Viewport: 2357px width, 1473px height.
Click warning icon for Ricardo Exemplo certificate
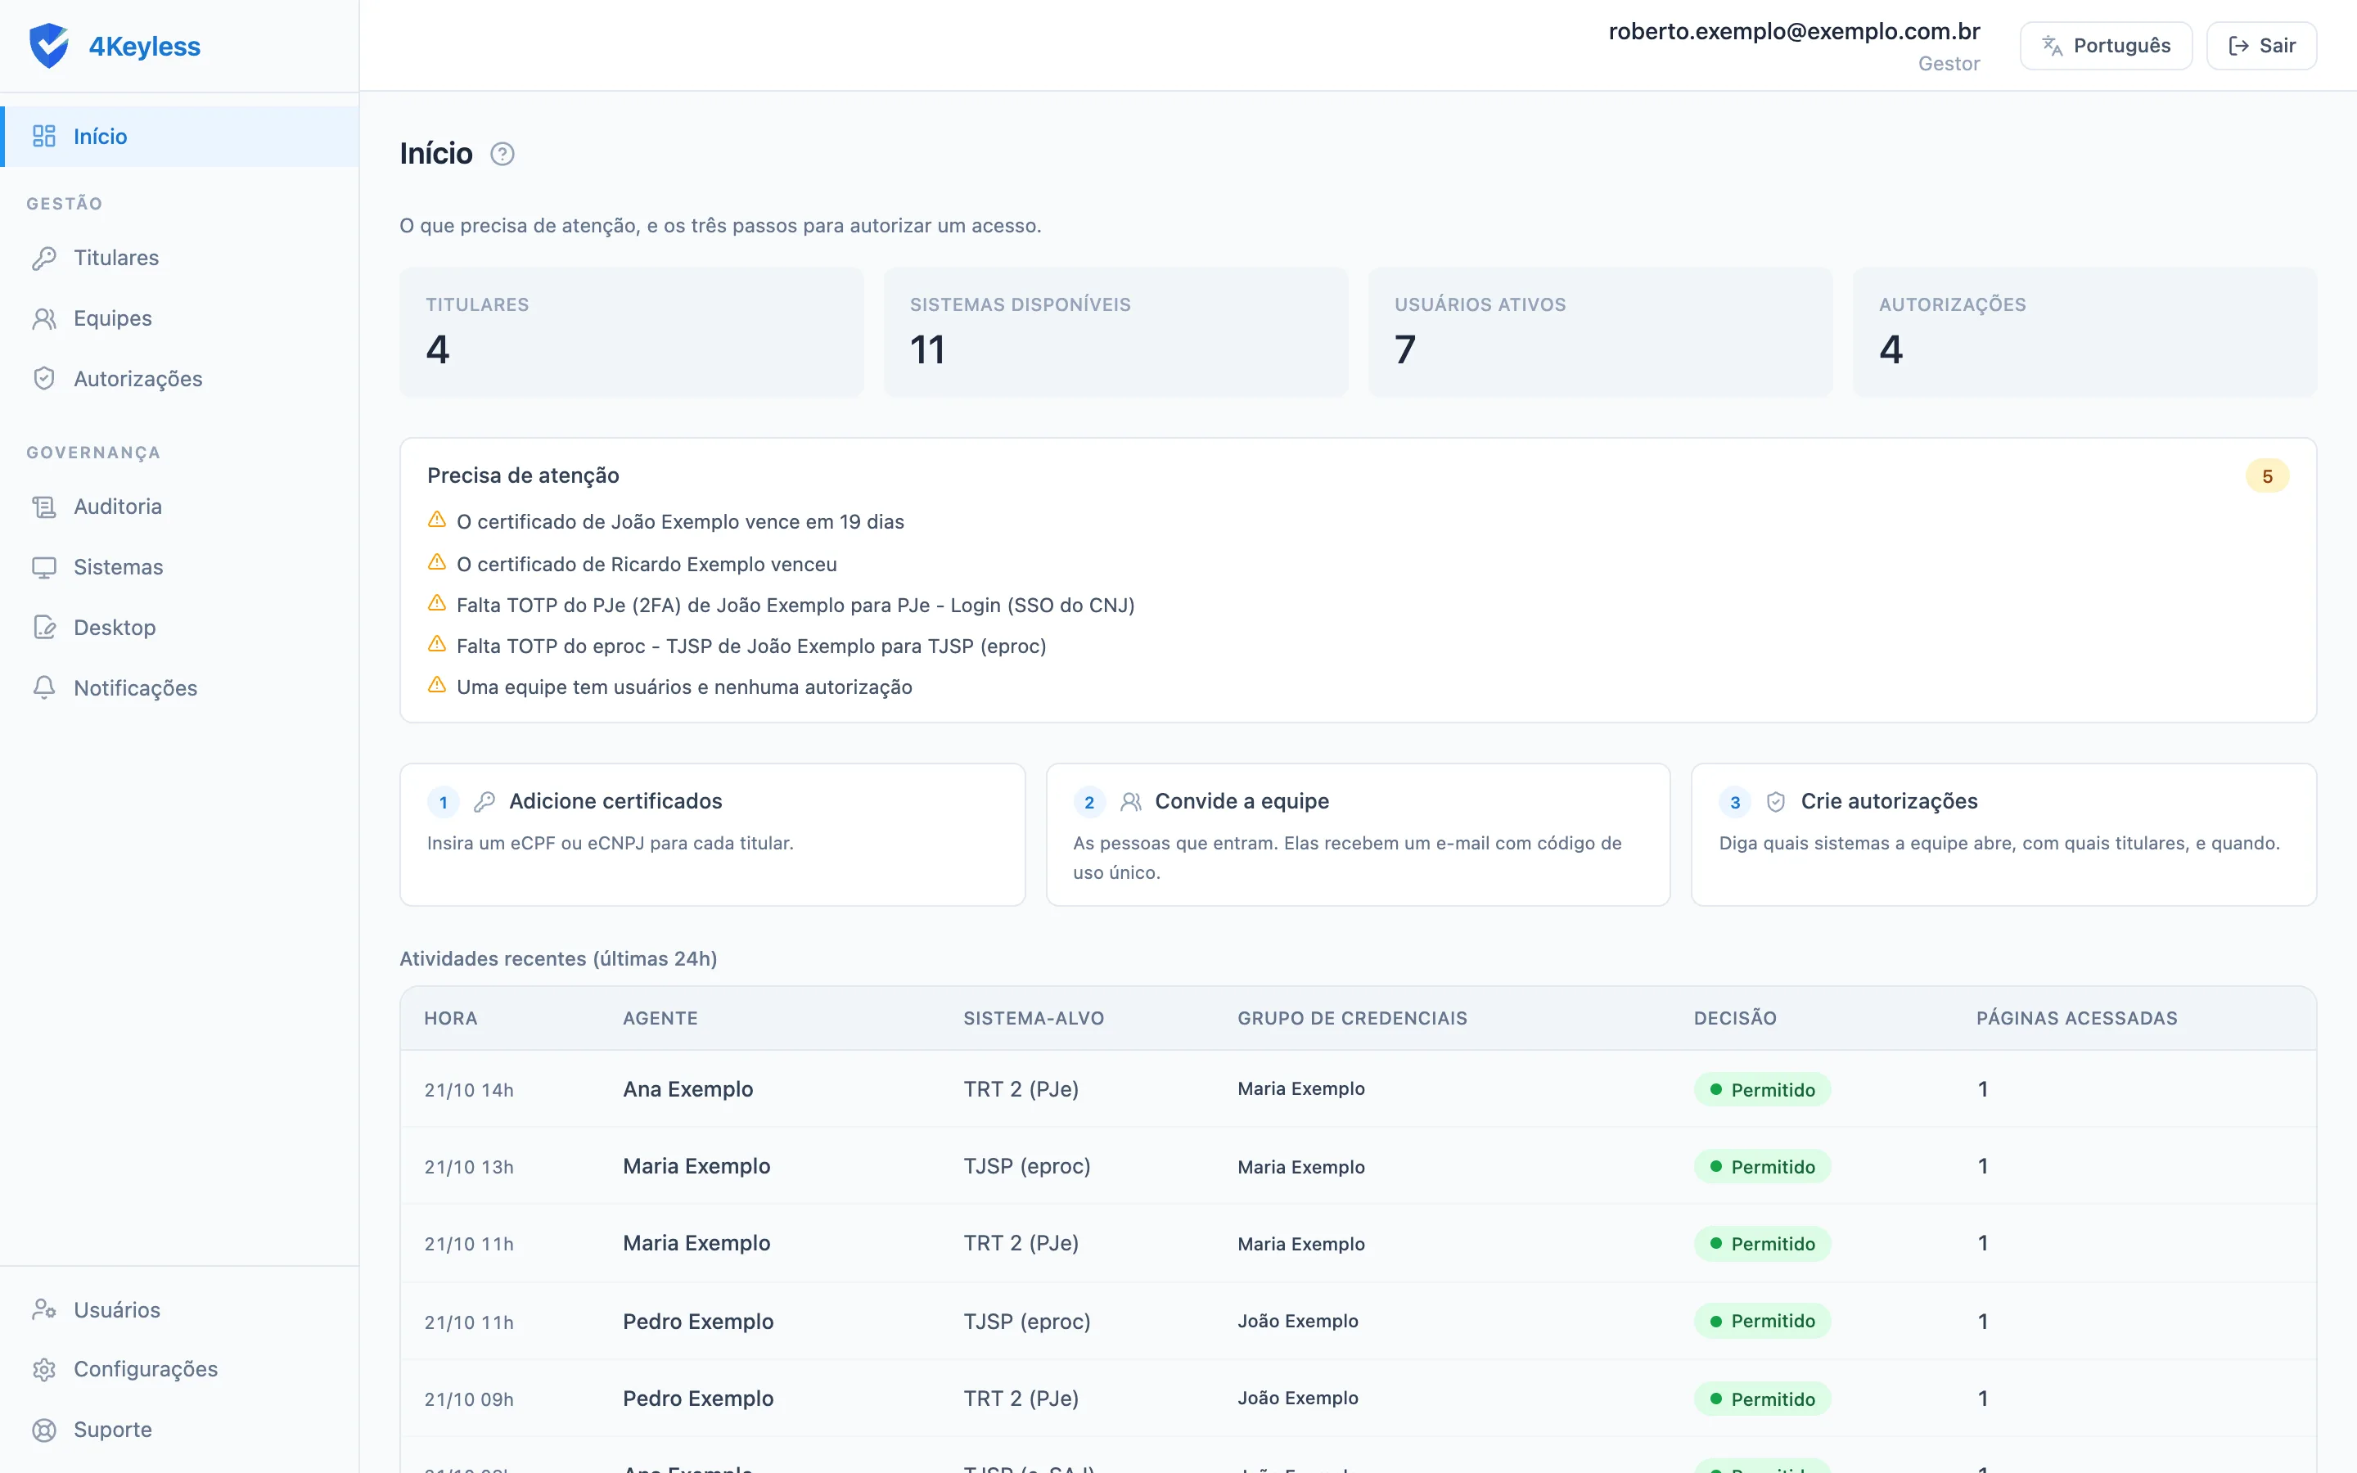pyautogui.click(x=436, y=562)
